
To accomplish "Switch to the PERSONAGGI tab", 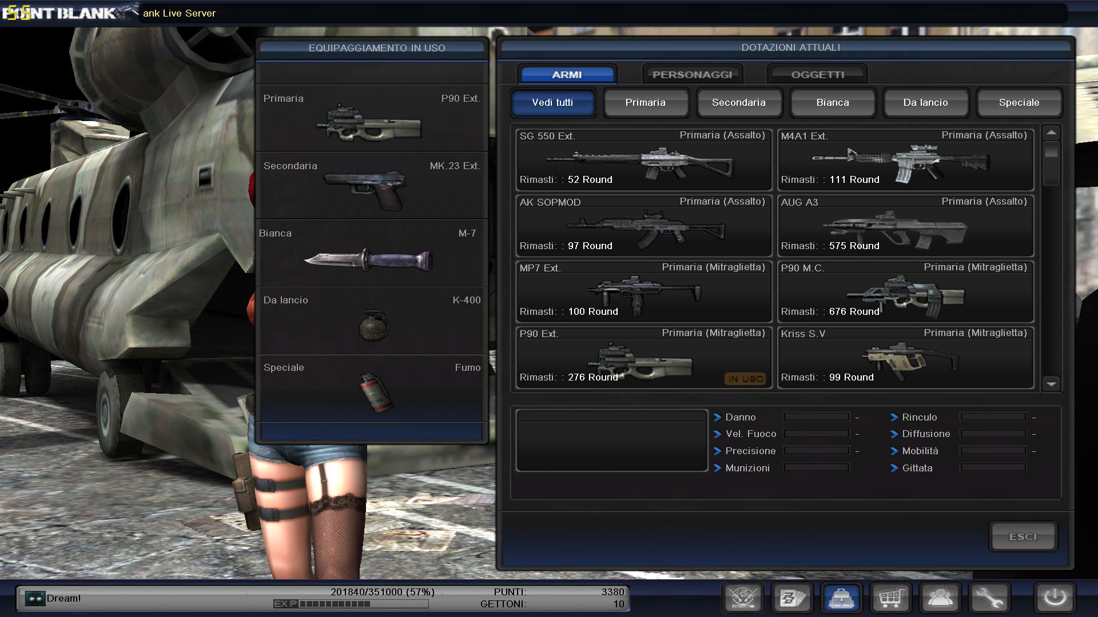I will (x=692, y=75).
